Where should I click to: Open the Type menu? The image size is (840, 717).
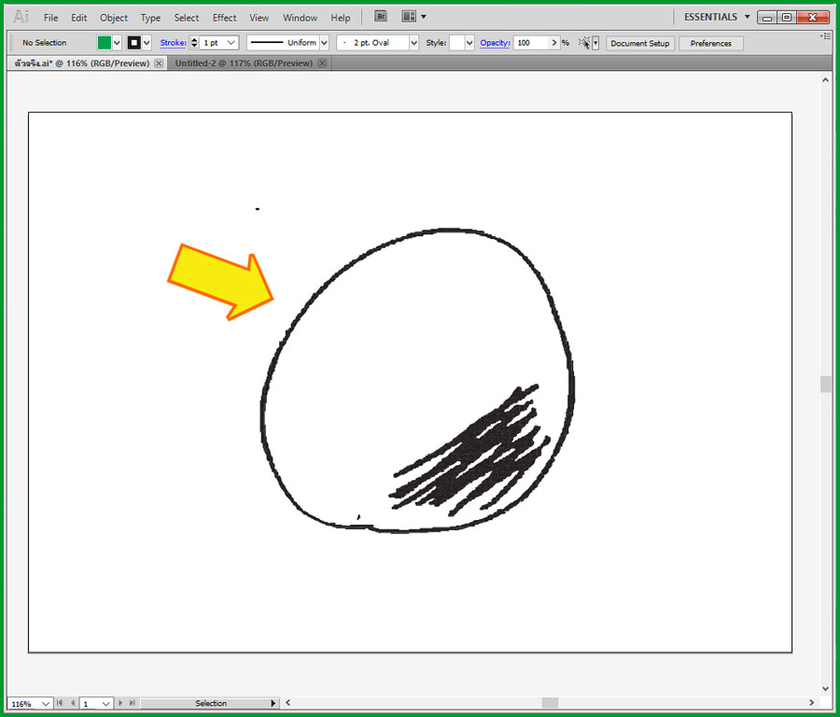tap(150, 18)
